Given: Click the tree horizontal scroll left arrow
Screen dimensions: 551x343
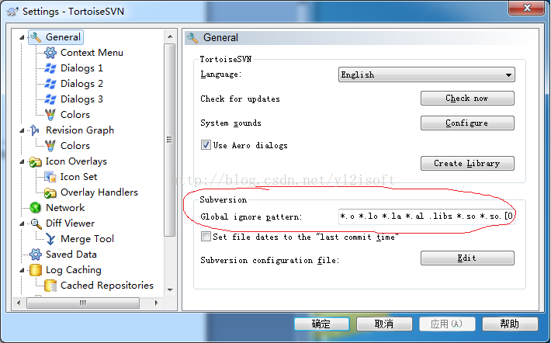Looking at the screenshot, I should (19, 303).
